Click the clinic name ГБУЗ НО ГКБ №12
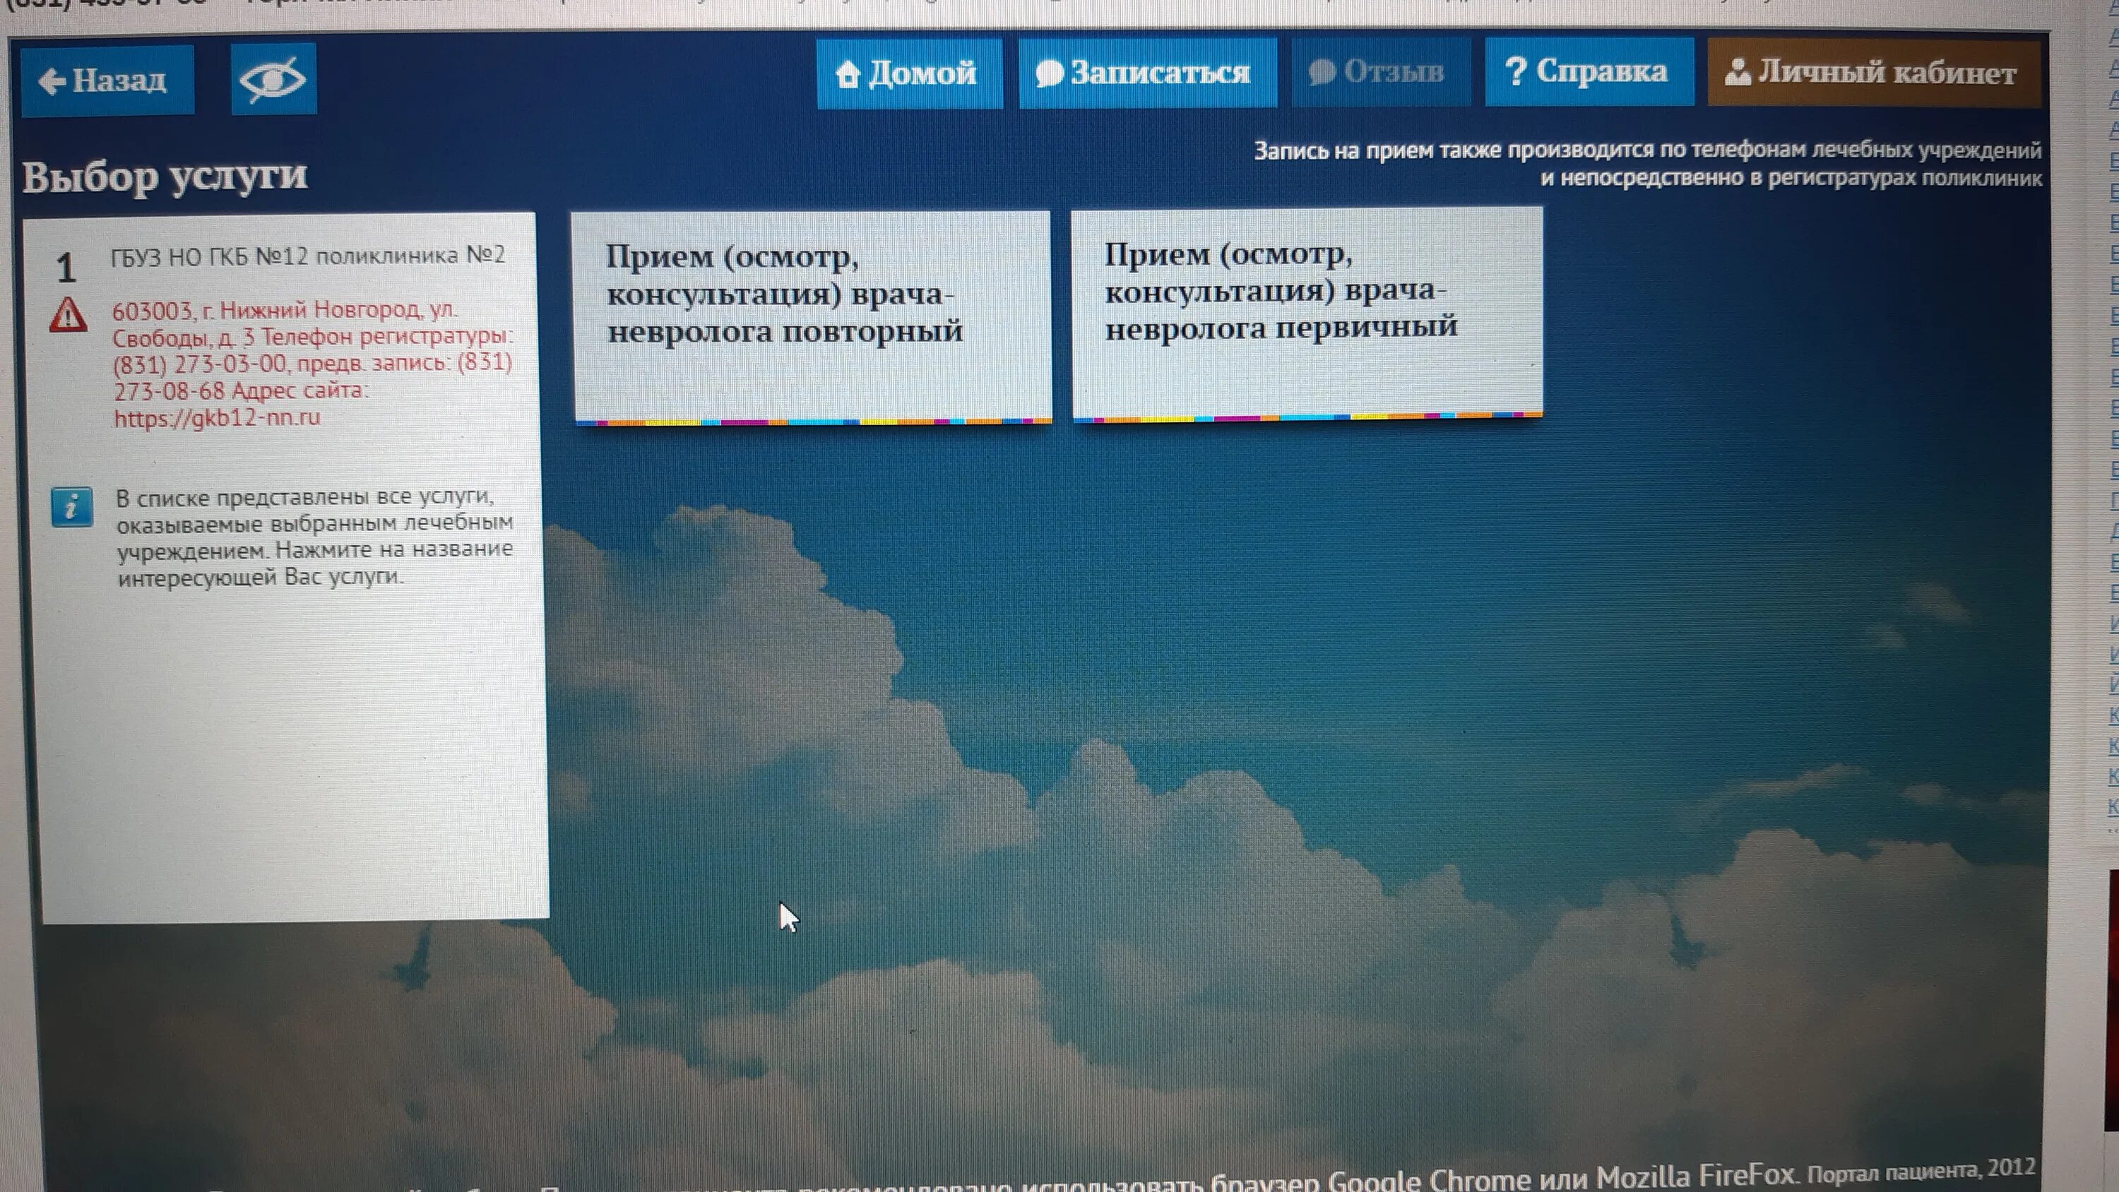Screen dimensions: 2119x1192 pos(308,256)
